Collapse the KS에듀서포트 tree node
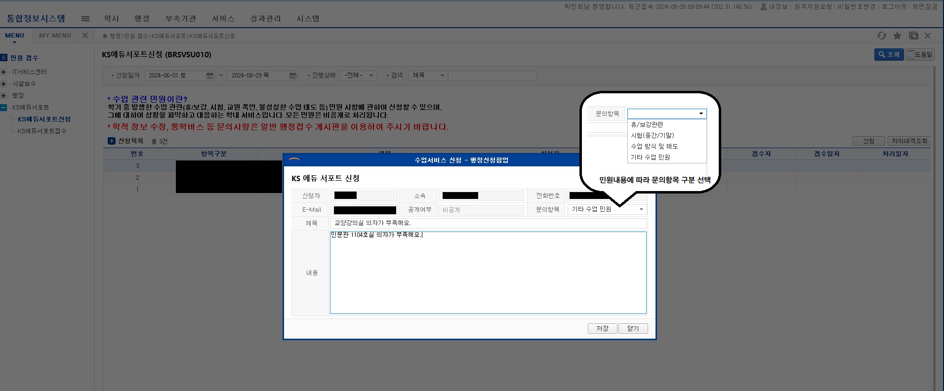 point(3,108)
